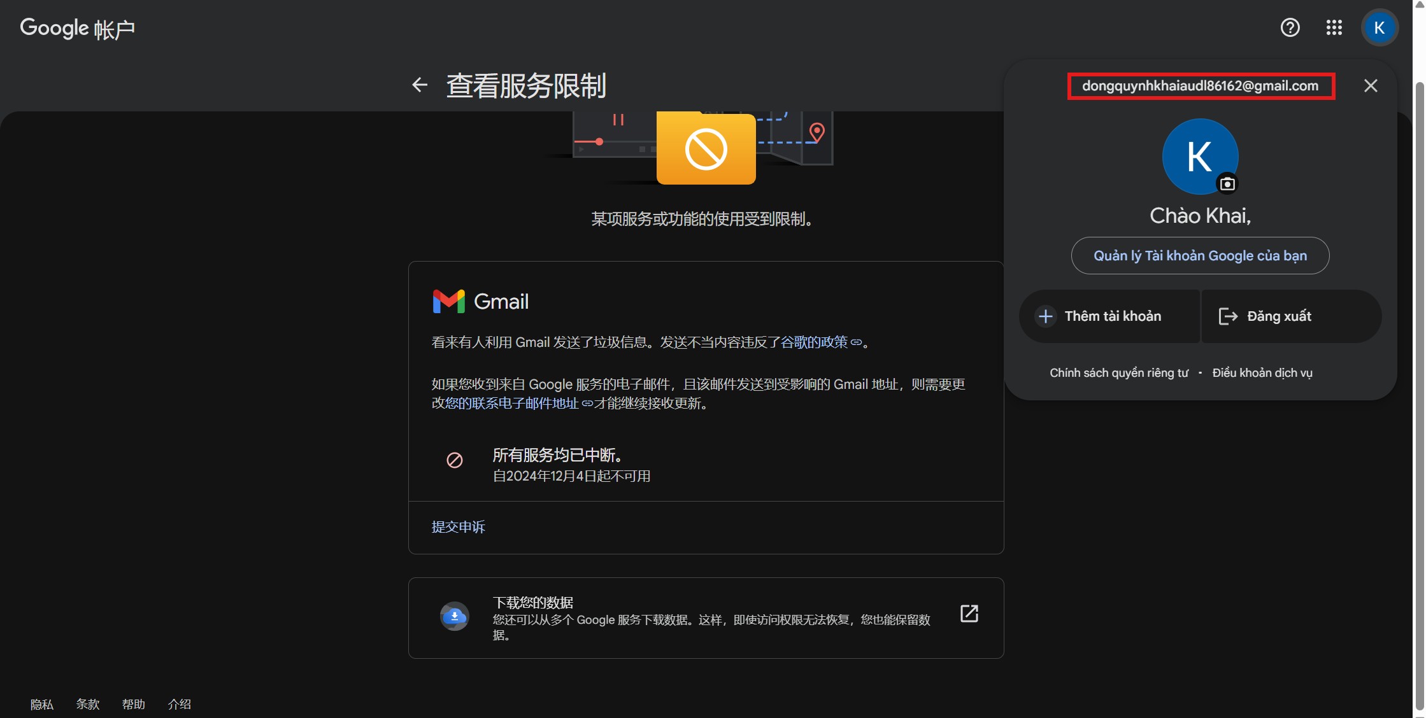Open 条款 footer link

tap(88, 705)
